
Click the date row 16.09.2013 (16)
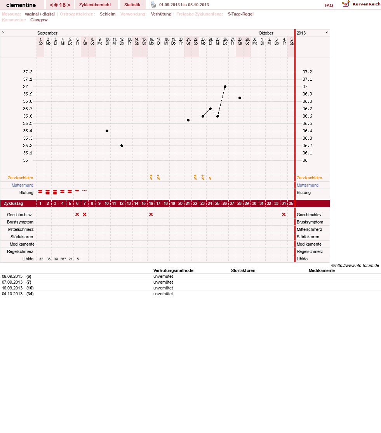190,288
